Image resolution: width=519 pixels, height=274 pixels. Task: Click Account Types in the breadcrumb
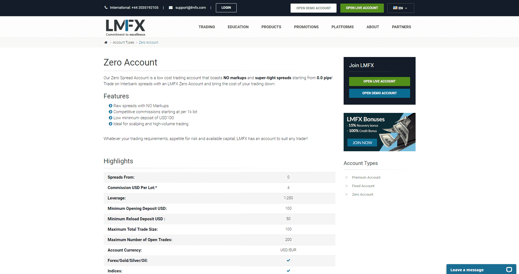123,42
